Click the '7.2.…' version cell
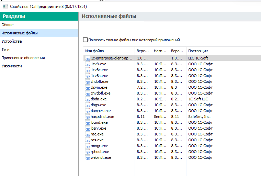 (142, 87)
